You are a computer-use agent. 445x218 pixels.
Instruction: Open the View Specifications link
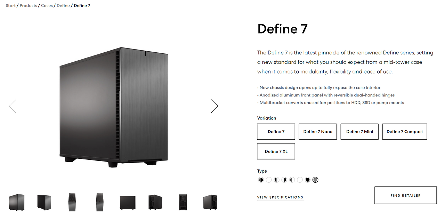coord(280,197)
